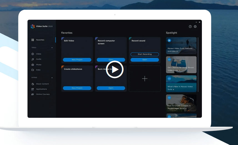The width and height of the screenshot is (238, 145).
Task: Click the Spotlight heading
Action: pos(172,33)
